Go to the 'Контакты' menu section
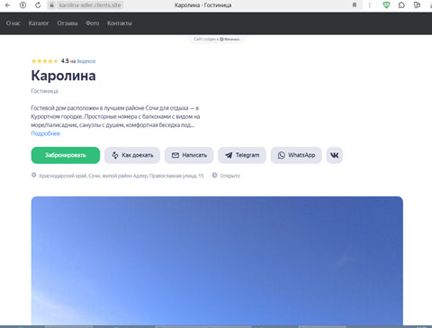Image resolution: width=432 pixels, height=328 pixels. (x=120, y=23)
